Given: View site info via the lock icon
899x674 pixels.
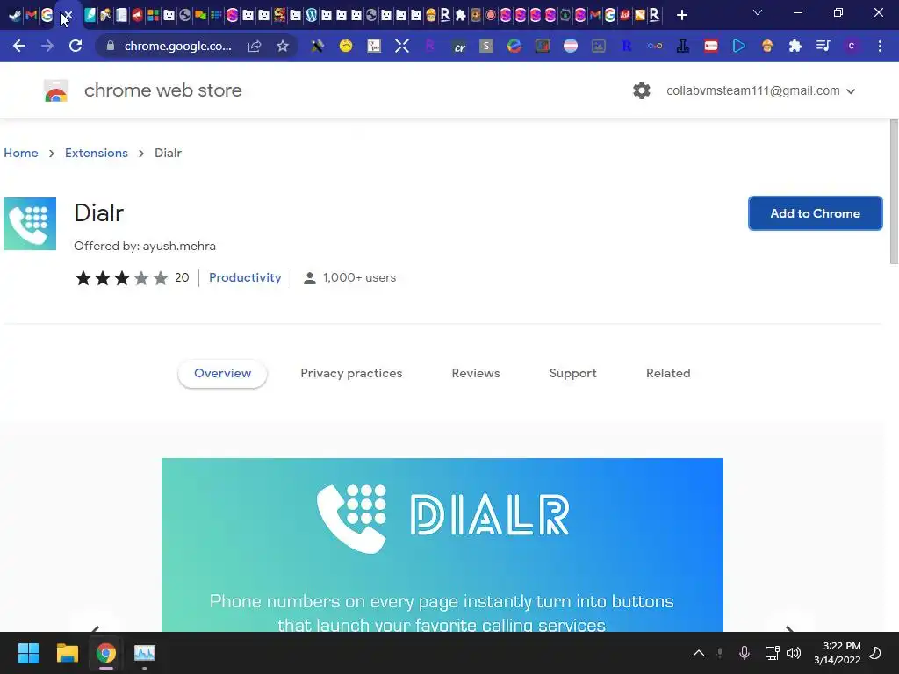Looking at the screenshot, I should coord(111,46).
